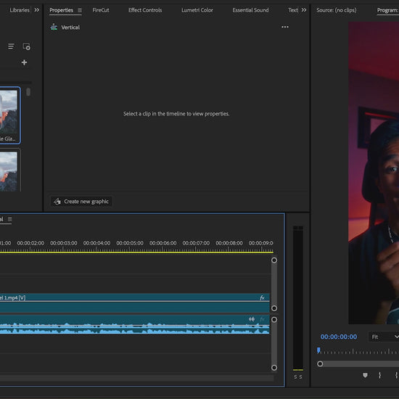Click the Vertical sequence name text

70,28
